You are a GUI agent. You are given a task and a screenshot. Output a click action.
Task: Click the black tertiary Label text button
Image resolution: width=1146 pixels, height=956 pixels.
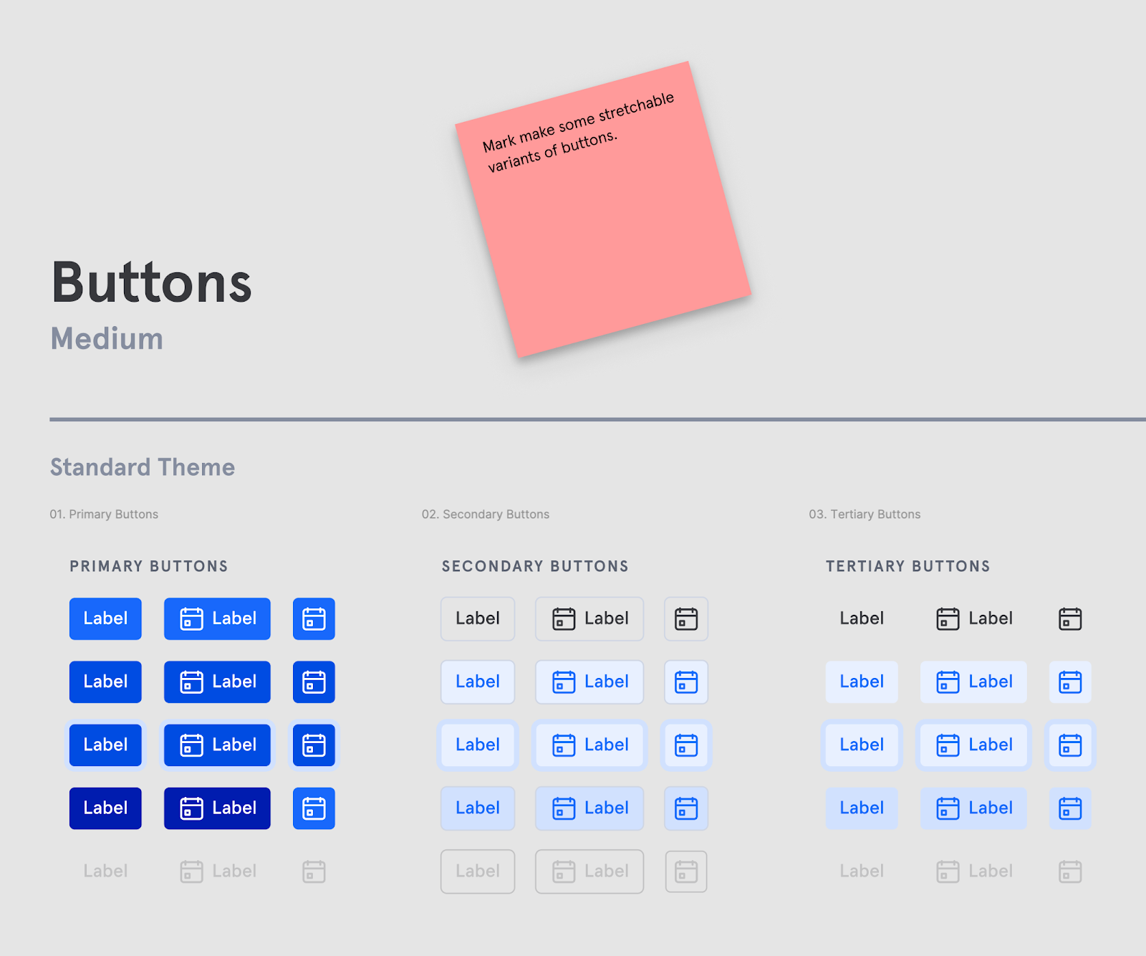[862, 618]
